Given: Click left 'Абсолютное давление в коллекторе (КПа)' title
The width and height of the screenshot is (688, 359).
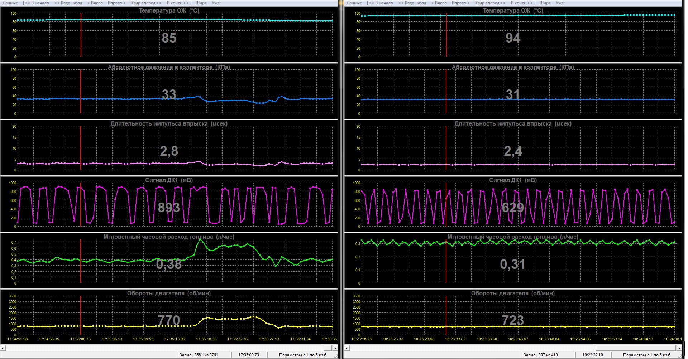Looking at the screenshot, I should pos(169,67).
